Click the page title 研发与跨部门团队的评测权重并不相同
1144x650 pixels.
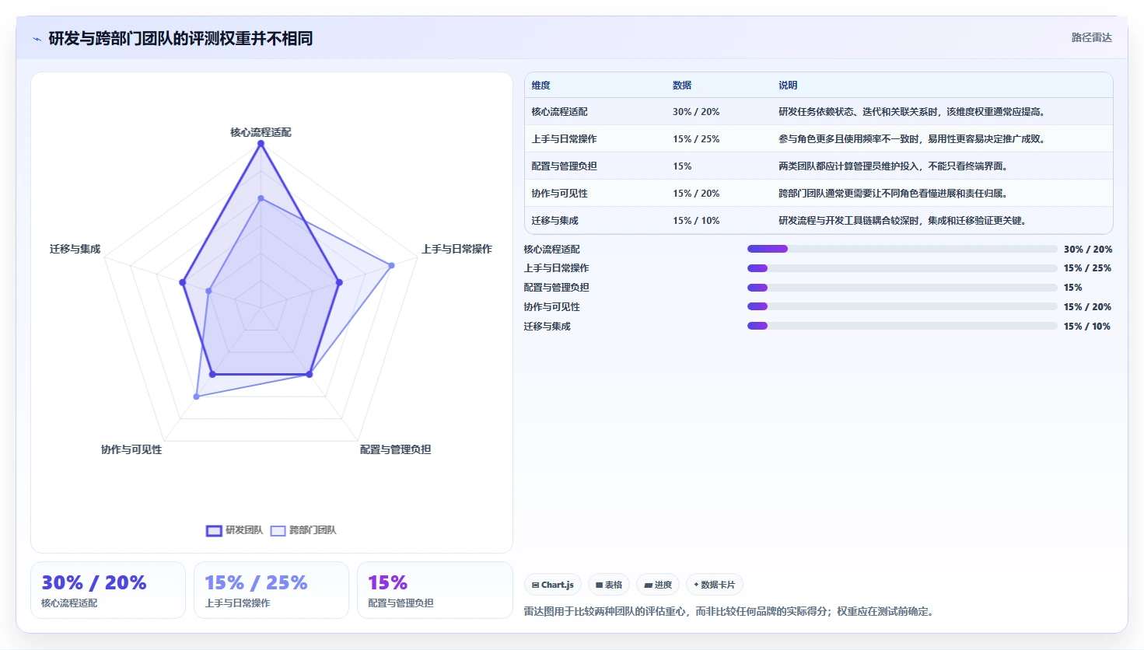pos(180,38)
